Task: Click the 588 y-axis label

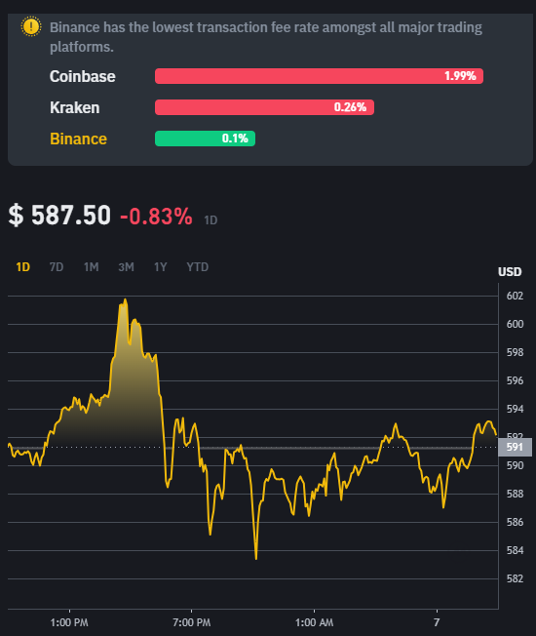Action: point(515,494)
